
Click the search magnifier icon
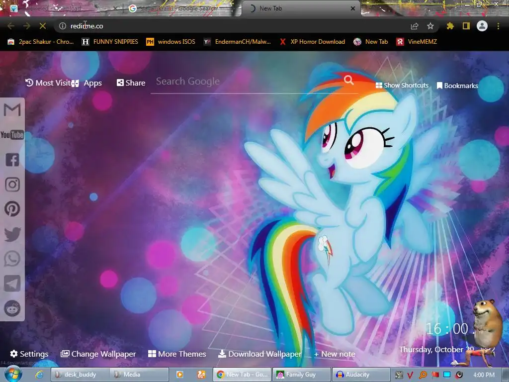[348, 80]
